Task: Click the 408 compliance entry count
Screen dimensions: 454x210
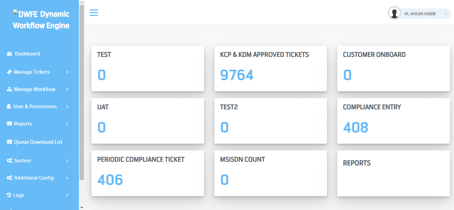Action: pos(355,127)
